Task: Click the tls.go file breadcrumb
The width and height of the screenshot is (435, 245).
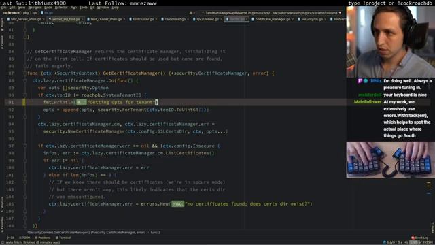Action: click(x=47, y=13)
